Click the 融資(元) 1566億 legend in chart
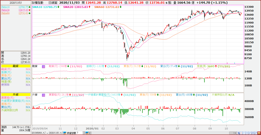Screen dimensions: 261x135 pos(66,66)
